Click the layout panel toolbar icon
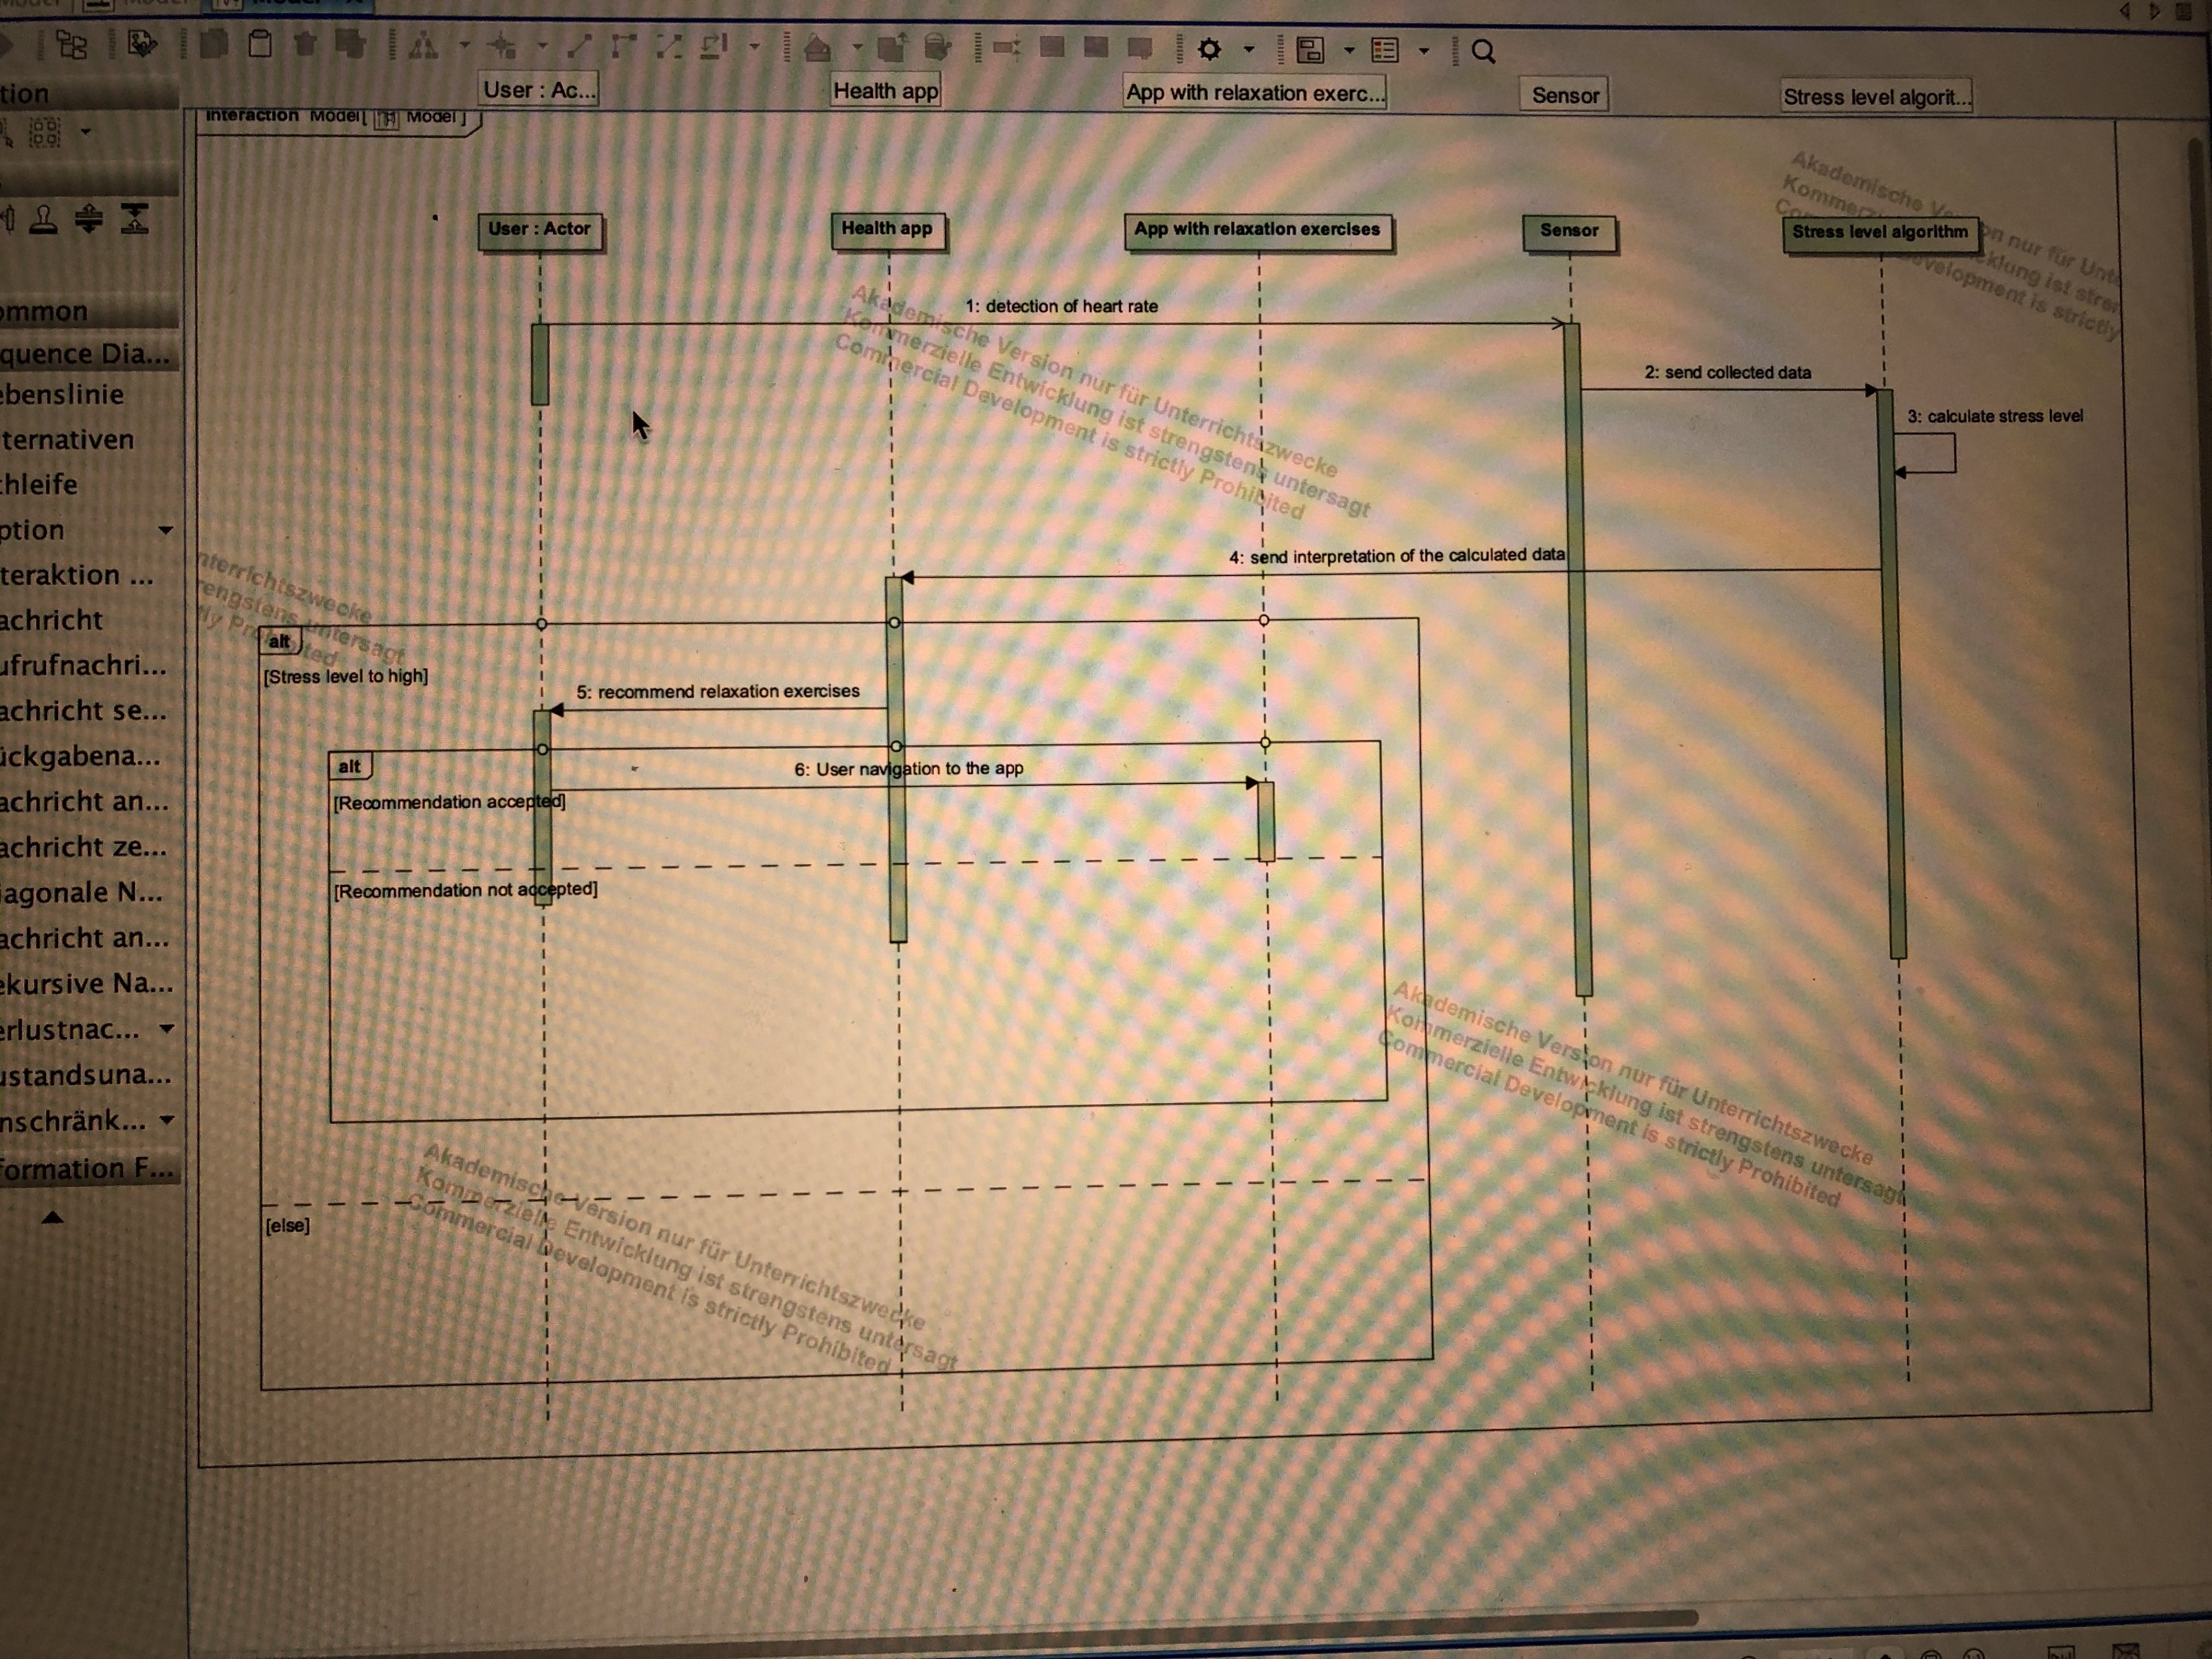This screenshot has width=2212, height=1659. 1310,50
